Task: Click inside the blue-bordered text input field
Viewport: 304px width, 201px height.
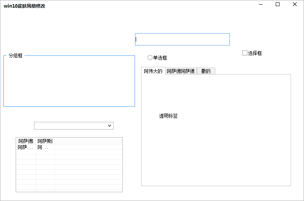Action: (182, 39)
